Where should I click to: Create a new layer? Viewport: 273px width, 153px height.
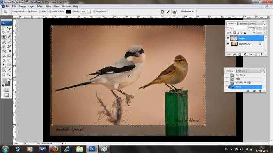tap(256, 54)
